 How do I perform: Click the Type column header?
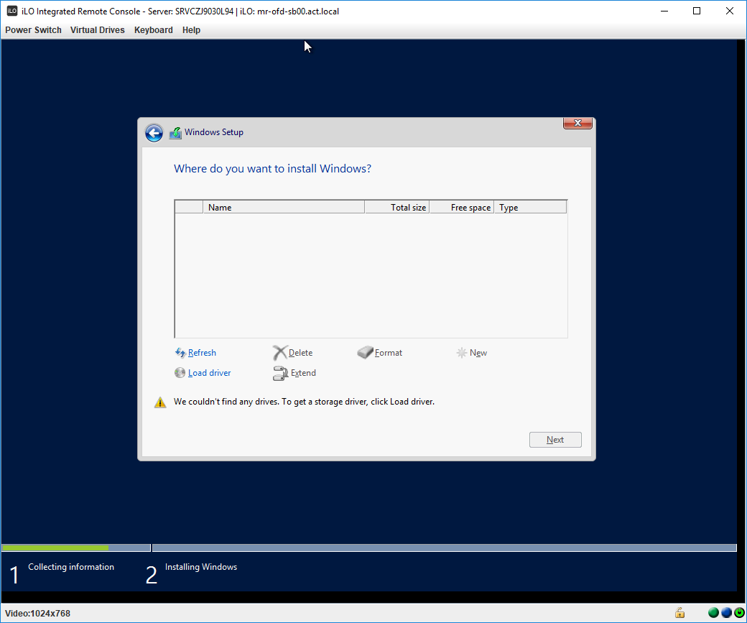click(530, 208)
